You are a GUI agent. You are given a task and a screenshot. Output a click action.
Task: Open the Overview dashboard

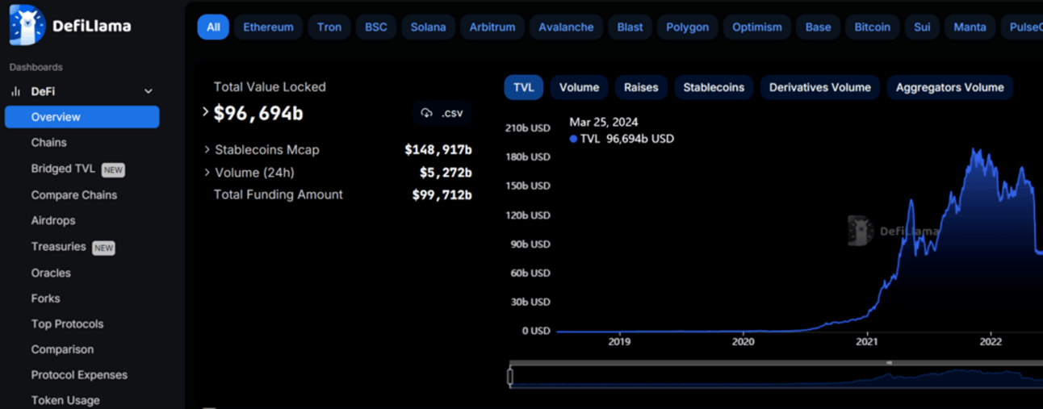[82, 117]
